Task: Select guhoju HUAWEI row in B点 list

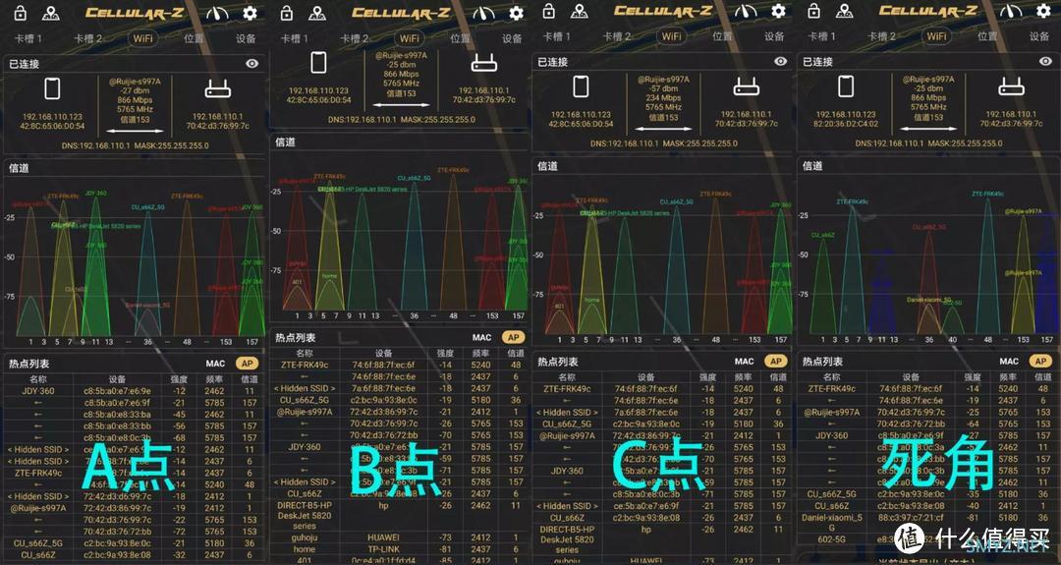Action: tap(399, 537)
